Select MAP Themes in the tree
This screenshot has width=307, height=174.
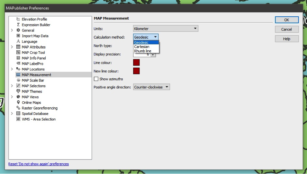pos(32,91)
